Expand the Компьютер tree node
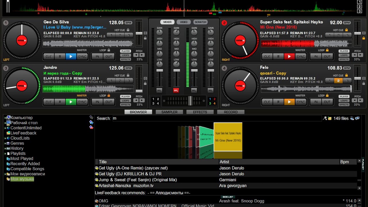This screenshot has width=368, height=207. (x=5, y=118)
